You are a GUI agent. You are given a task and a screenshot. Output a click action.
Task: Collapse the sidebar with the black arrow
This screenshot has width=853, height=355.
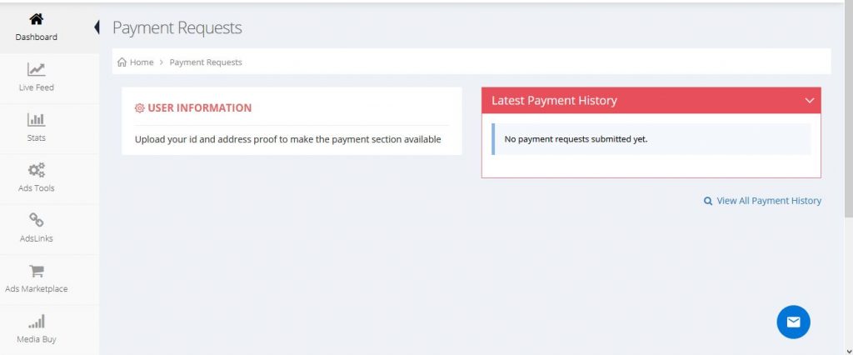pos(97,27)
